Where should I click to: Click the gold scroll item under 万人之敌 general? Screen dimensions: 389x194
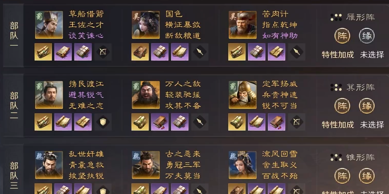tap(140, 122)
